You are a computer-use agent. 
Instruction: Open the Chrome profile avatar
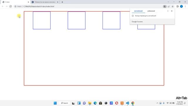[182, 6]
